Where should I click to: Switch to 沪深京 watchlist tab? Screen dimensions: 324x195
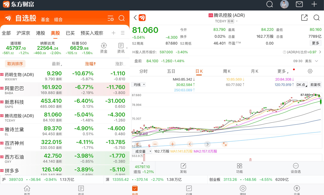23,33
